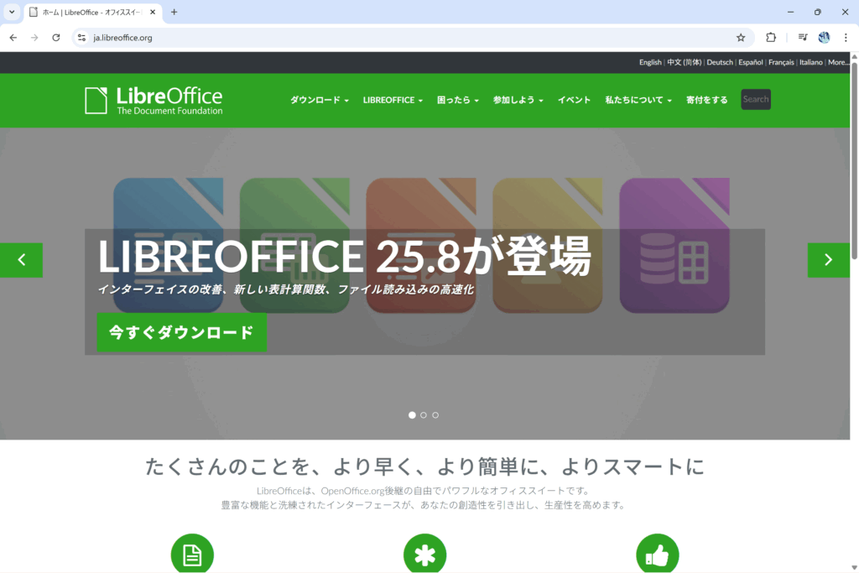859x573 pixels.
Task: Click the green asterisk circle icon
Action: click(x=424, y=555)
